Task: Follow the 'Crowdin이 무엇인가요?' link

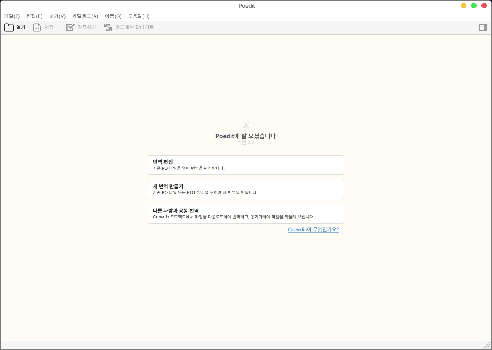Action: coord(313,230)
